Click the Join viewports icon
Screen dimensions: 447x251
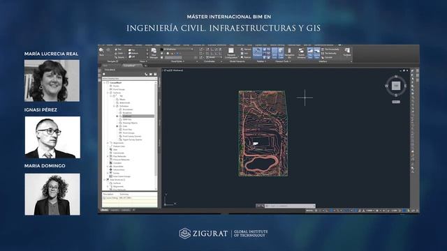[x=244, y=53]
